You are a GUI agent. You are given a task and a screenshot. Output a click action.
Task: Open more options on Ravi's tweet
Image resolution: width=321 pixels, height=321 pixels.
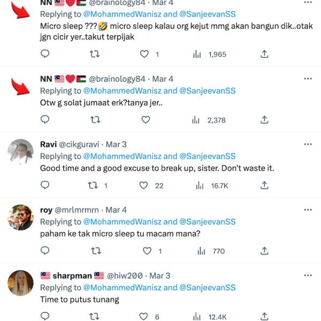(308, 144)
